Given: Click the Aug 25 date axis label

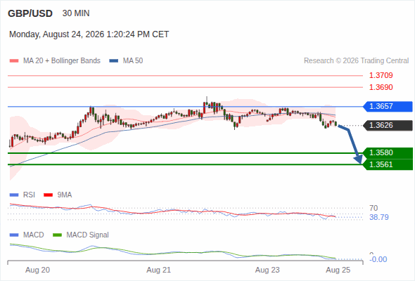Looking at the screenshot, I should [x=338, y=270].
